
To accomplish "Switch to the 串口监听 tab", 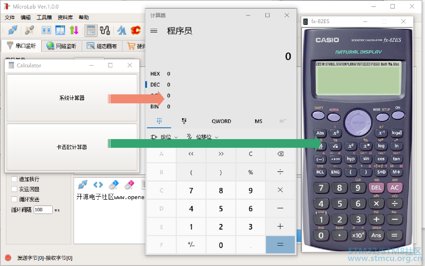I will [x=21, y=46].
